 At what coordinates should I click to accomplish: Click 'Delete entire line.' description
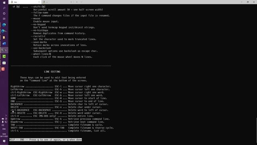[x=81, y=116]
